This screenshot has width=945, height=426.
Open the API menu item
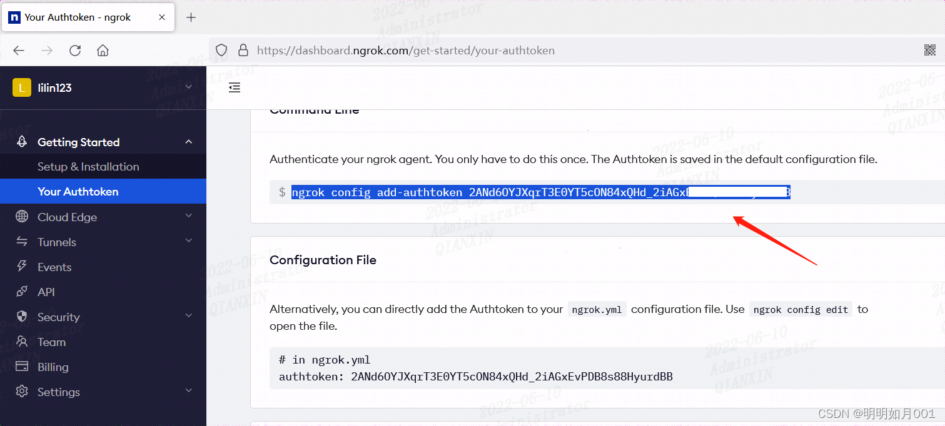pos(46,292)
